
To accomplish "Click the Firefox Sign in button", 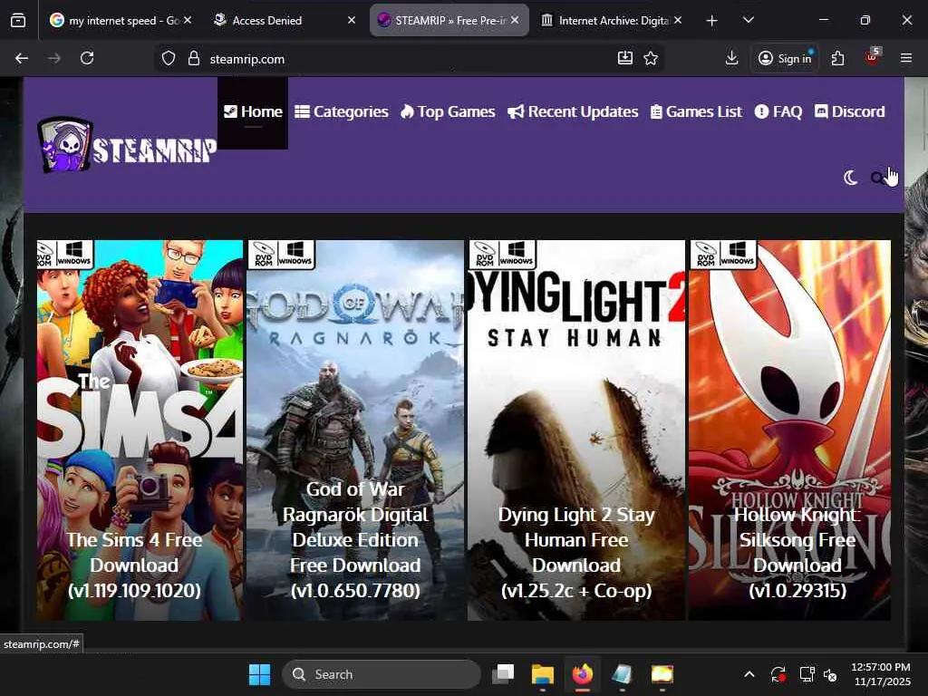I will pos(785,58).
